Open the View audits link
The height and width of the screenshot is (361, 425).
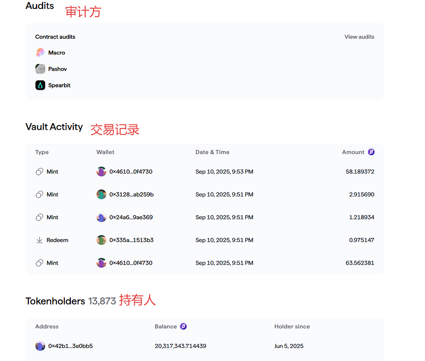click(359, 37)
